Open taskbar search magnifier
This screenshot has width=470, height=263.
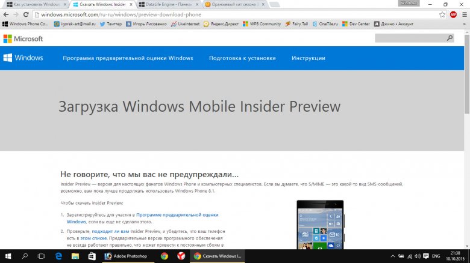25,256
